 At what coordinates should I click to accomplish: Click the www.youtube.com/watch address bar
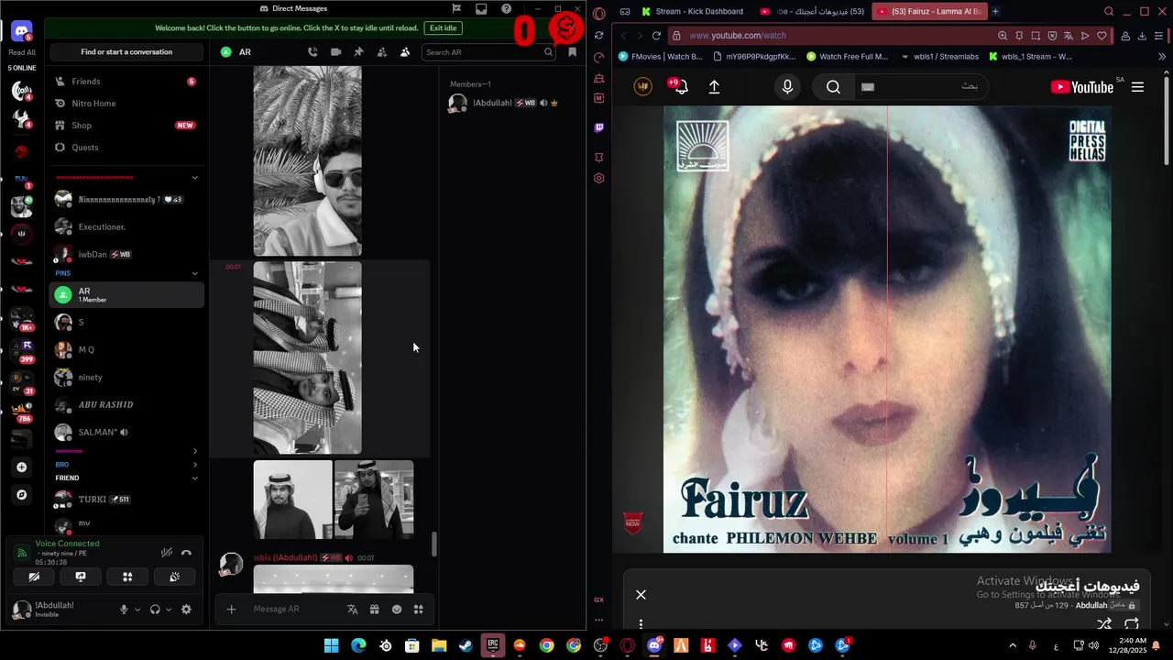[x=834, y=36]
